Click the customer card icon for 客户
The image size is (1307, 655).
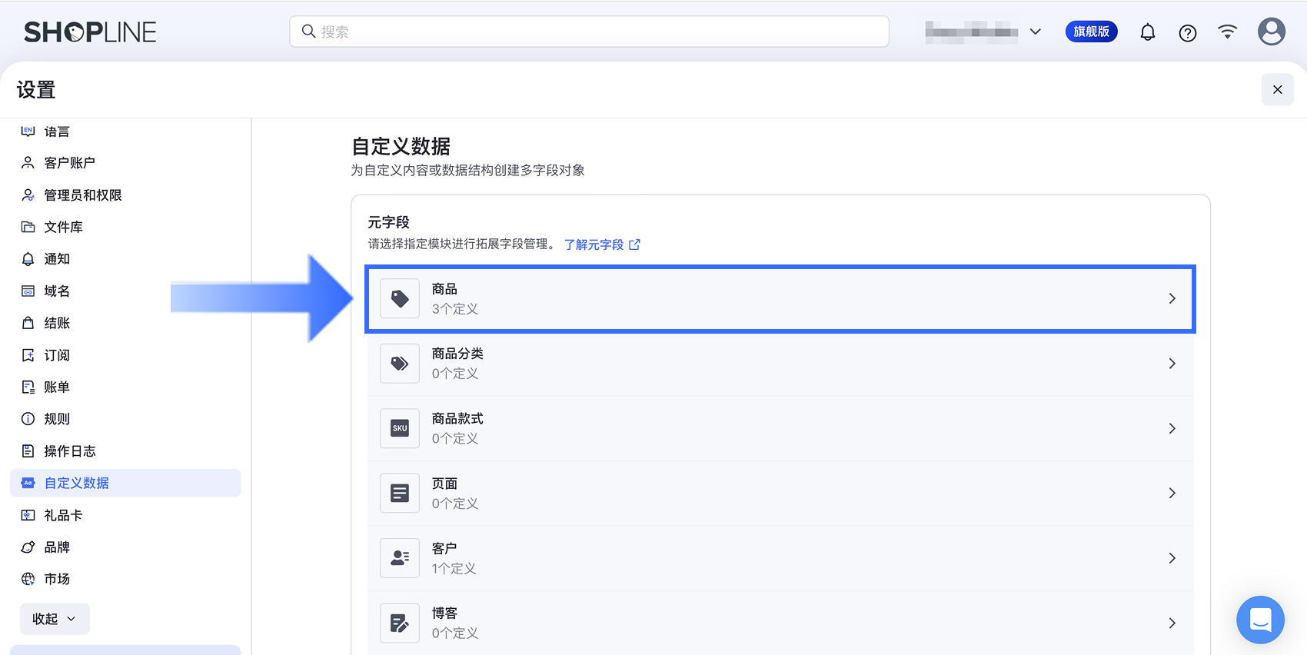pos(400,558)
